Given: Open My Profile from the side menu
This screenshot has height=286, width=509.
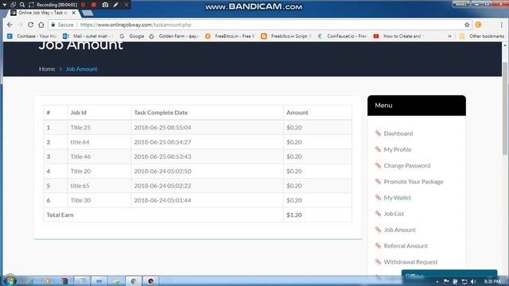Looking at the screenshot, I should (x=398, y=149).
